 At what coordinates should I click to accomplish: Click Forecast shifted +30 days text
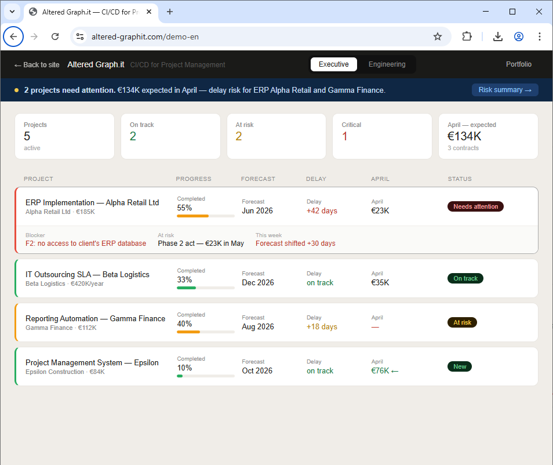[x=295, y=244]
